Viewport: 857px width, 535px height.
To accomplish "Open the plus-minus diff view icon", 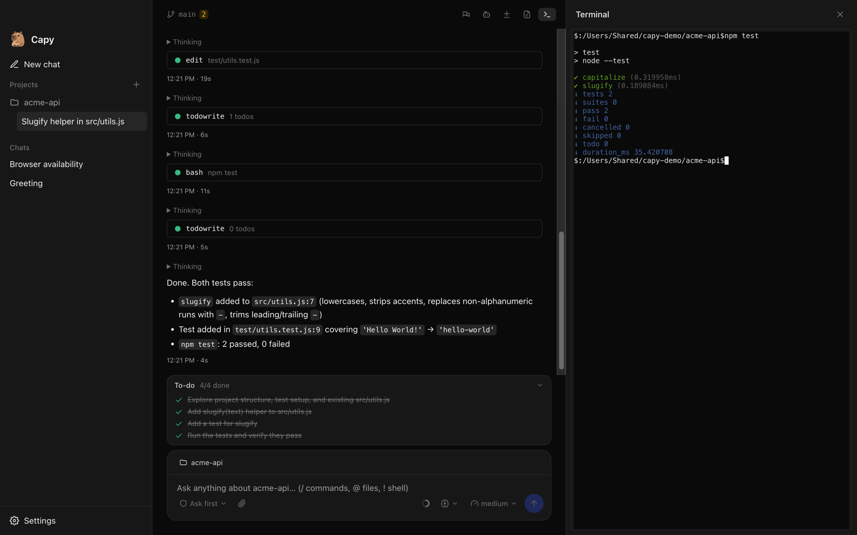I will coord(507,14).
